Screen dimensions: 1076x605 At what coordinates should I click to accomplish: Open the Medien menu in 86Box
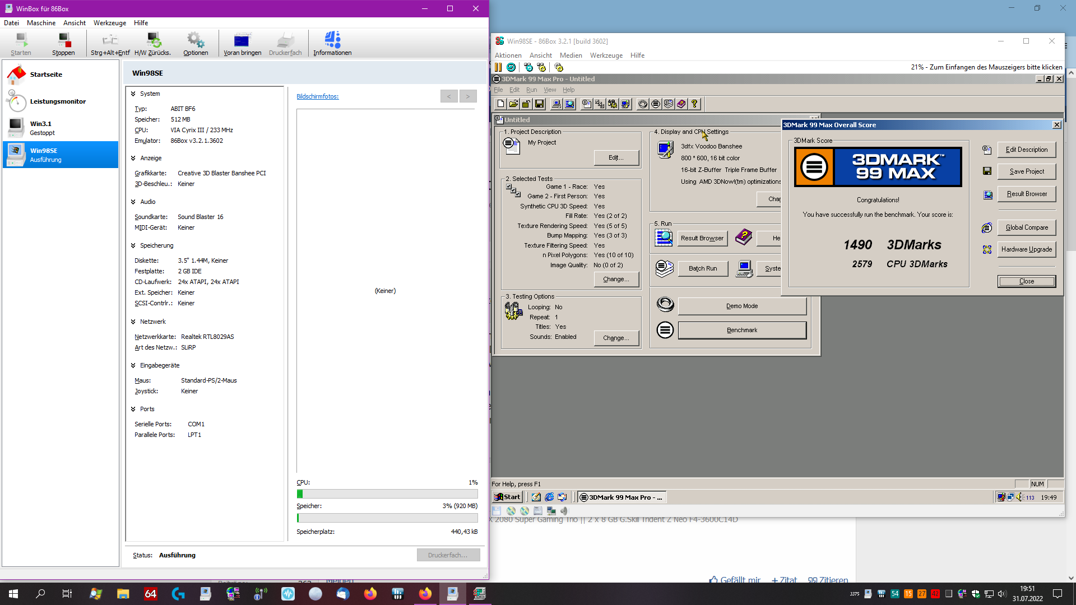(571, 55)
